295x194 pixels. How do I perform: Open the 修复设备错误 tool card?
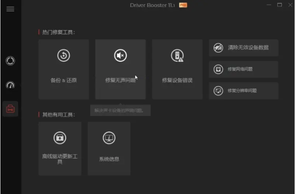(177, 69)
